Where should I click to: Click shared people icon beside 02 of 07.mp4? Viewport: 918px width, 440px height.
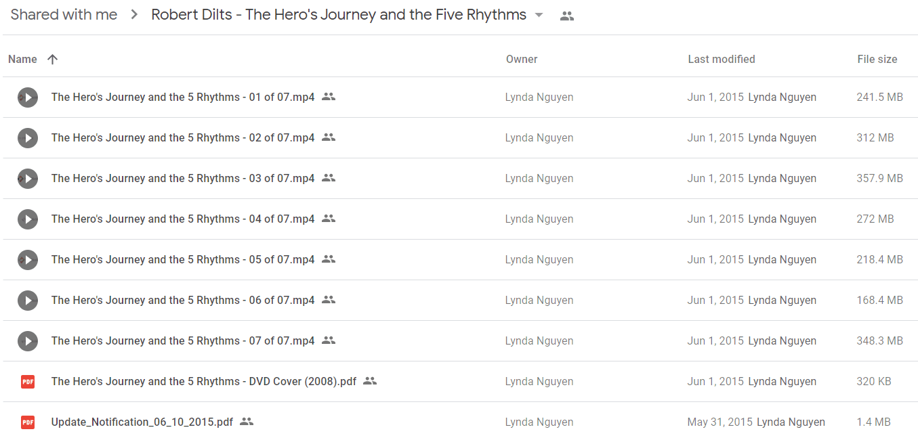[x=329, y=137]
